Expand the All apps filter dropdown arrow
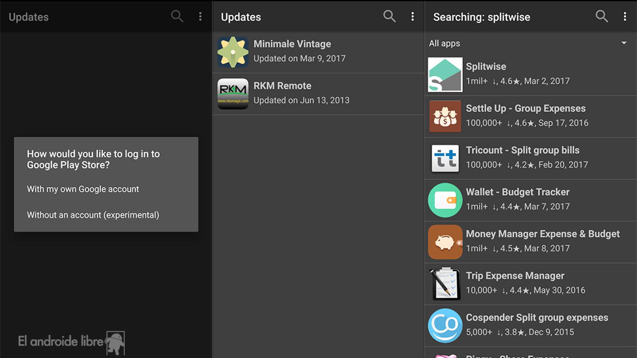This screenshot has height=358, width=637. (624, 43)
